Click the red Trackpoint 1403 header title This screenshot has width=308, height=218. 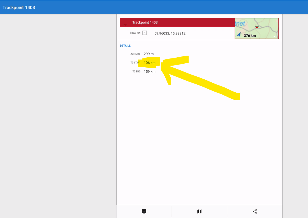pos(145,22)
